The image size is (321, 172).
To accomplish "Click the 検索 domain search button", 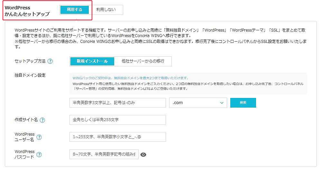I will coord(243,103).
